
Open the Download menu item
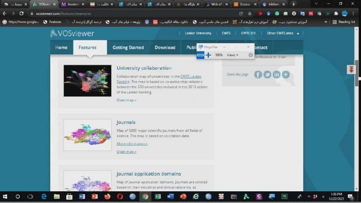[165, 47]
